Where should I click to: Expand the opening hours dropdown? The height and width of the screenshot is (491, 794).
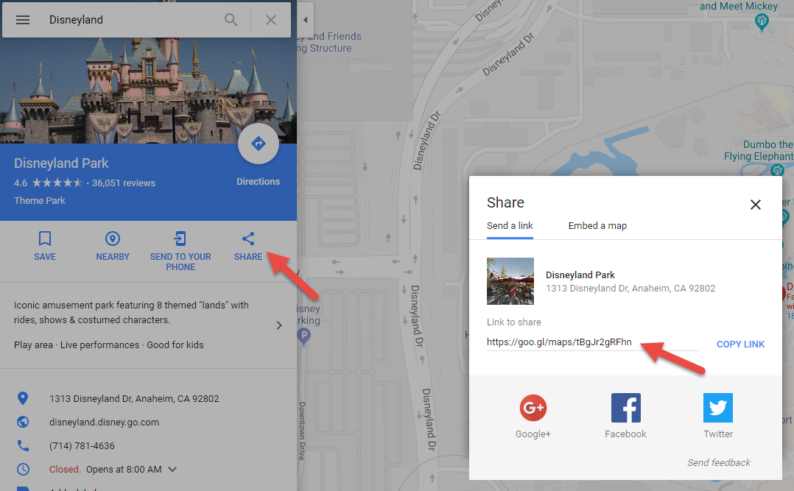[172, 469]
